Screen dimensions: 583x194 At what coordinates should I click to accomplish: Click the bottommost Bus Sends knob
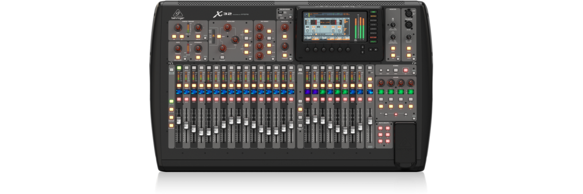point(259,56)
